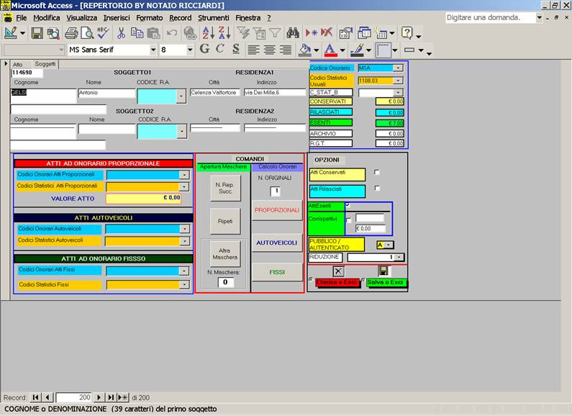Switch to the Soggetti tab
Screen dimensions: 572x416
pyautogui.click(x=45, y=64)
